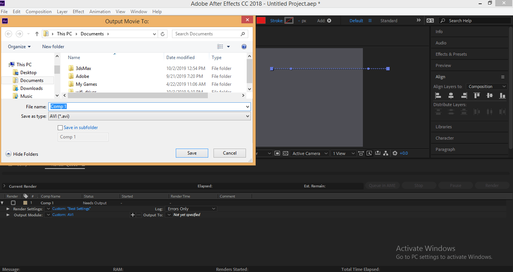Expand the Output Module triangle

(x=8, y=215)
